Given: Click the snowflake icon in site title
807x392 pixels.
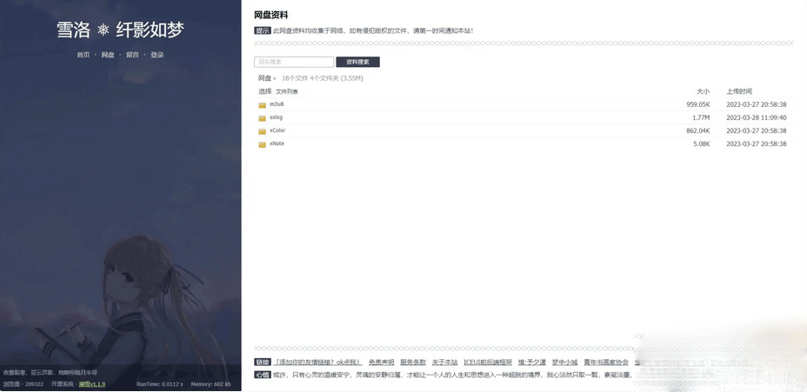Looking at the screenshot, I should (103, 30).
